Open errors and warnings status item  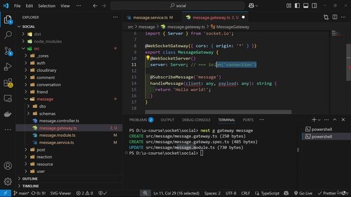tap(84, 193)
